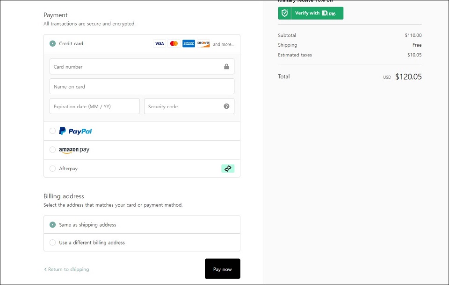Click the 'and more...' card text
The width and height of the screenshot is (449, 285).
coord(224,44)
